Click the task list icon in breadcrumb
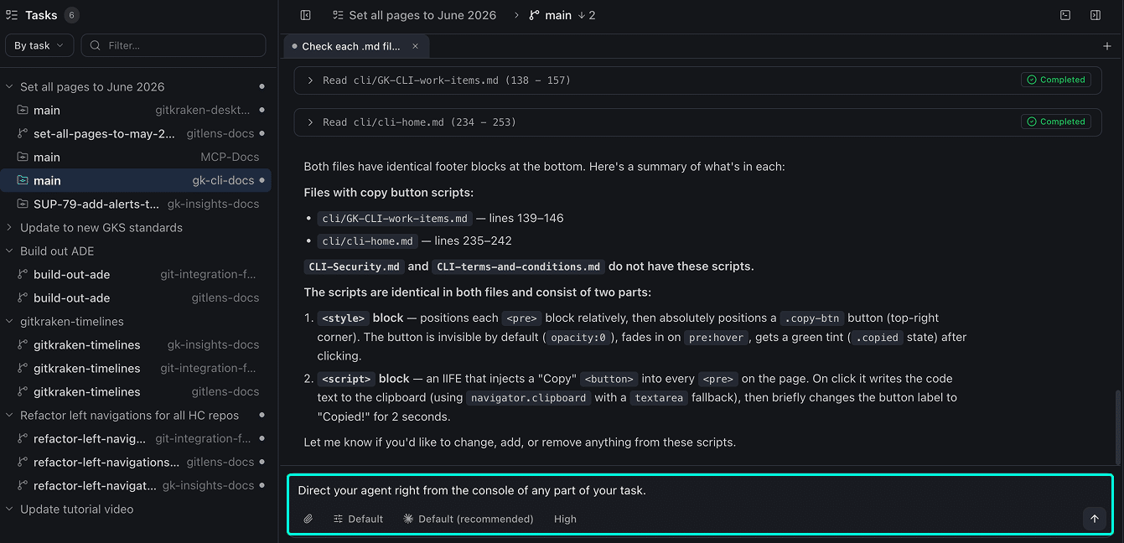This screenshot has width=1124, height=543. (x=338, y=15)
